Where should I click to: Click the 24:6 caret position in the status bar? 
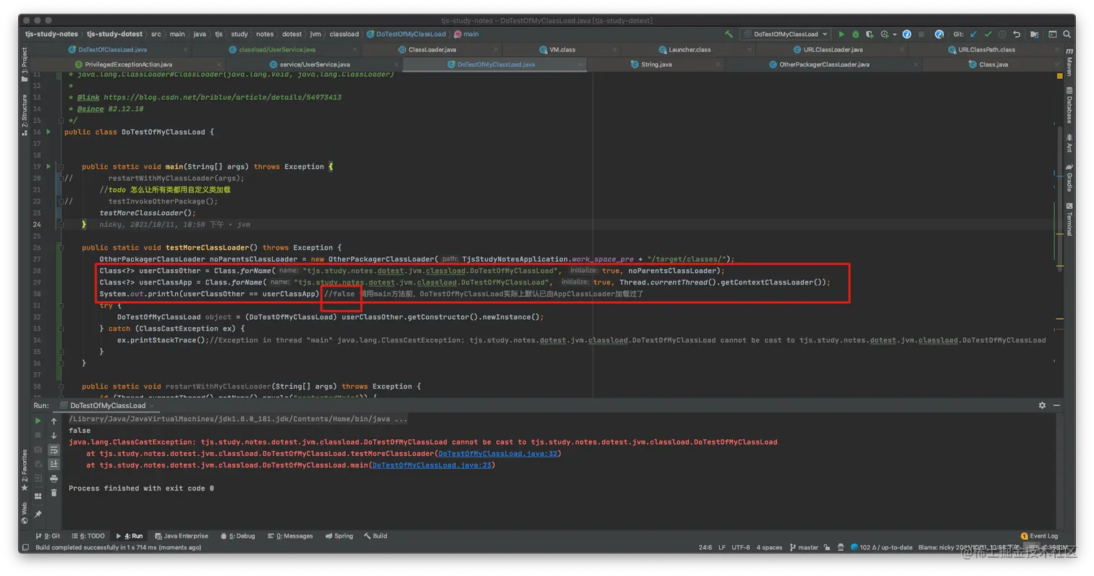click(705, 548)
